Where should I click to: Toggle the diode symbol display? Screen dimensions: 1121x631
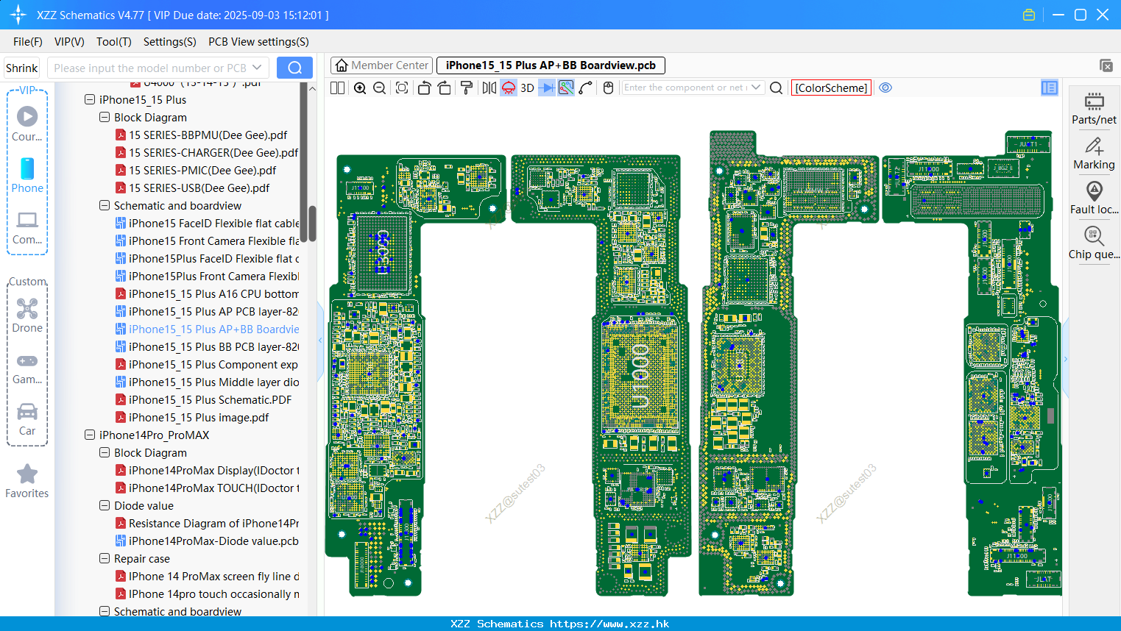tap(547, 88)
